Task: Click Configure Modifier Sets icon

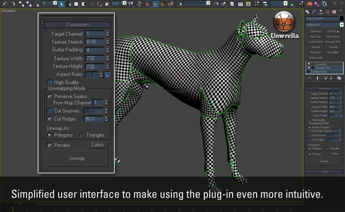Action: coord(339,78)
